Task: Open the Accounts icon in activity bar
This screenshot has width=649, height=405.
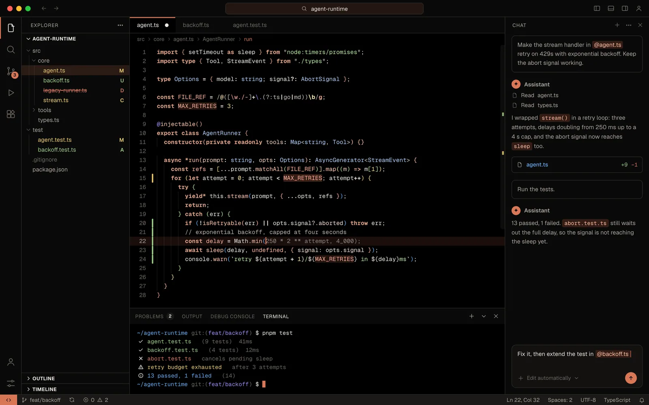Action: (x=11, y=362)
